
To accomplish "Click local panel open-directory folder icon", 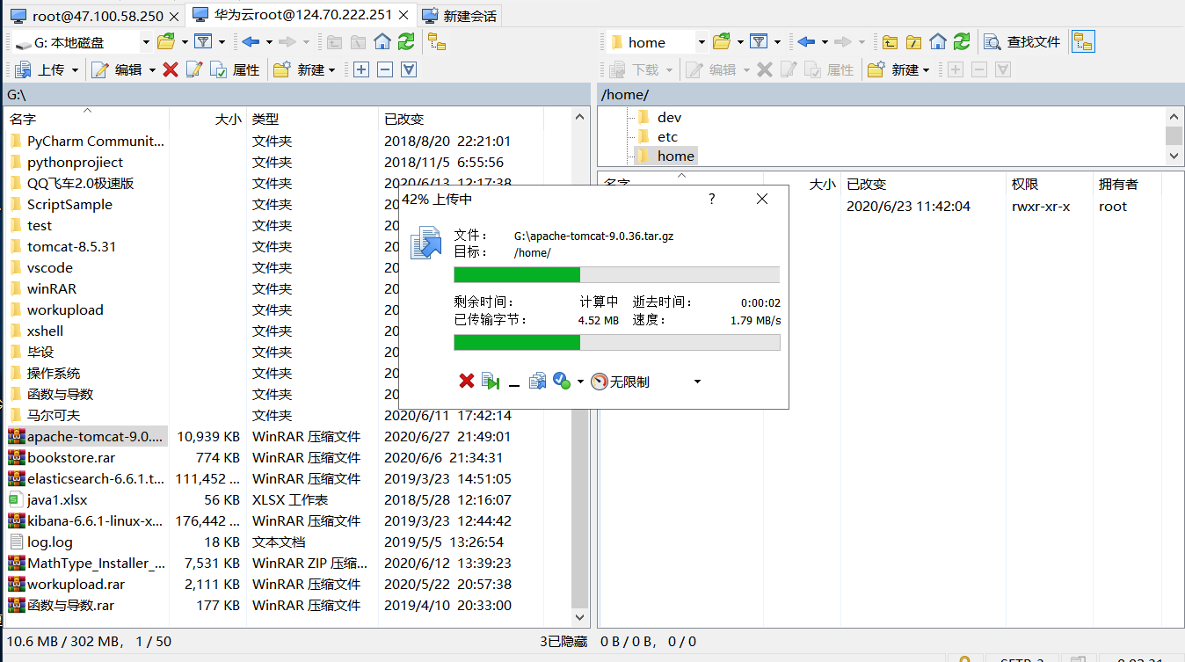I will [x=165, y=41].
